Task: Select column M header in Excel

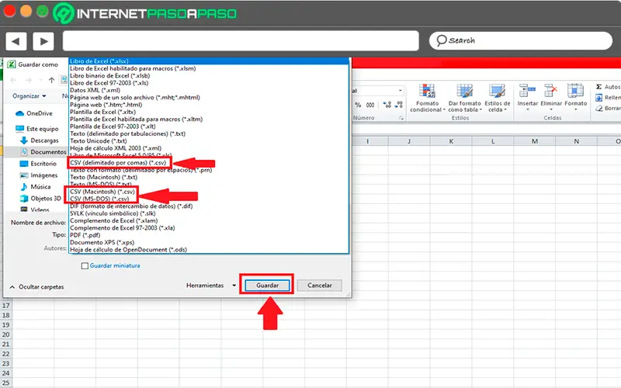Action: click(x=535, y=141)
